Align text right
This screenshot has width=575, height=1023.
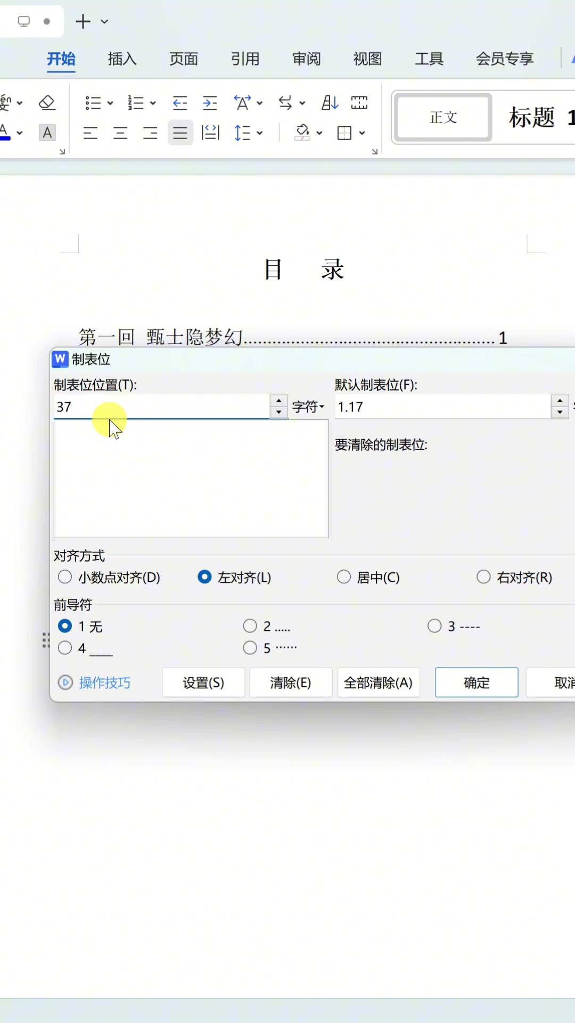[x=150, y=133]
